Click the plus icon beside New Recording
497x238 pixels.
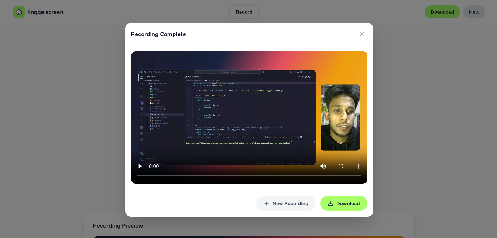pyautogui.click(x=267, y=203)
